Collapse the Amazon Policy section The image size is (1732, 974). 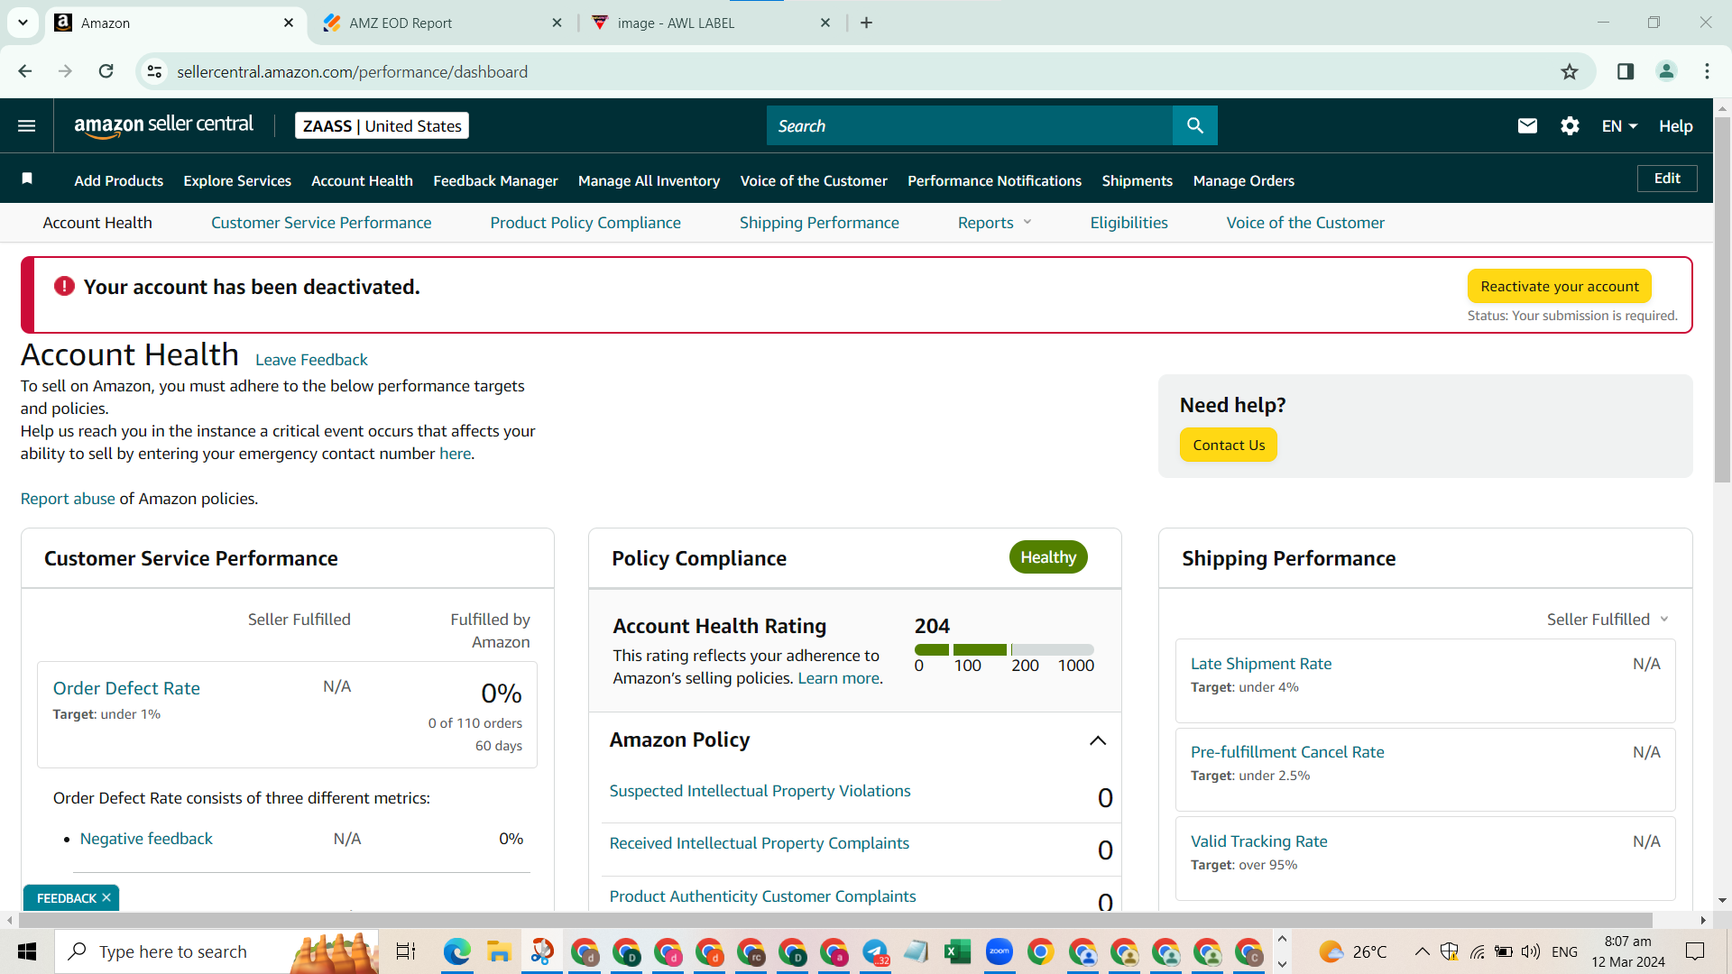pyautogui.click(x=1098, y=740)
